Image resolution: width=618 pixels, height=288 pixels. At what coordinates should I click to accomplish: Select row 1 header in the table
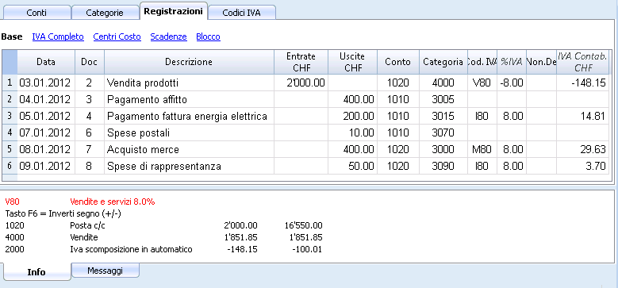pyautogui.click(x=10, y=83)
